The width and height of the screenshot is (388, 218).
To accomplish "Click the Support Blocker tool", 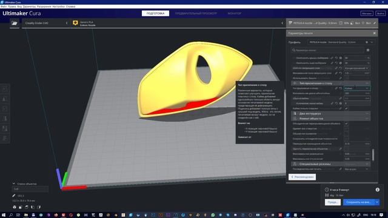I will 5,138.
